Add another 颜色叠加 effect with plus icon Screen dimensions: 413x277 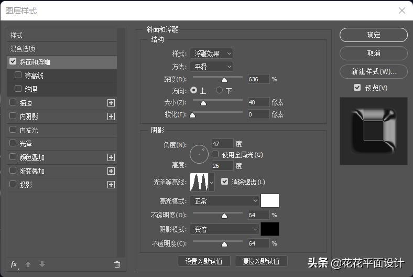(111, 157)
